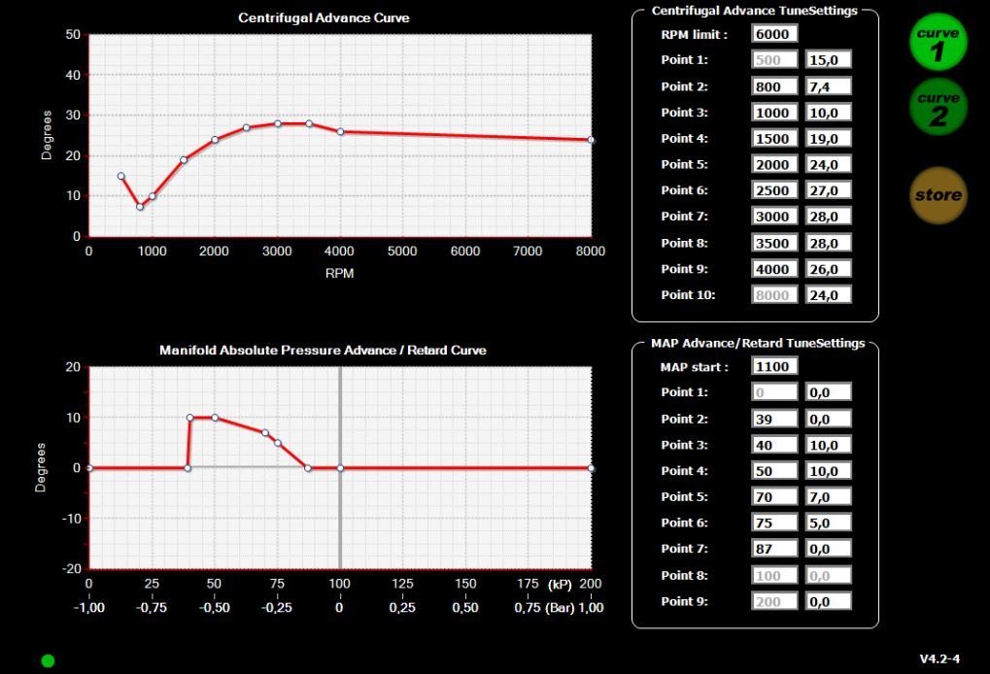Click Centrifugal Point 10 degrees field 24,0

click(x=828, y=295)
